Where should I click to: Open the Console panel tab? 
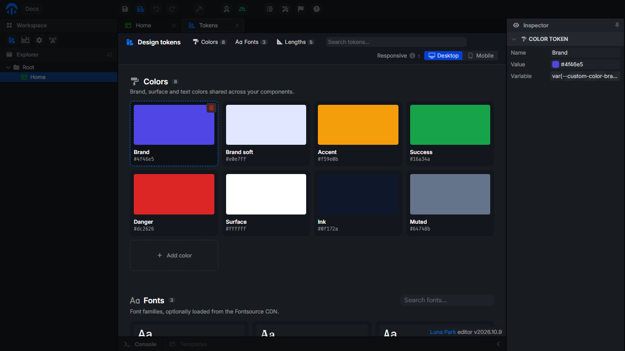coord(140,344)
